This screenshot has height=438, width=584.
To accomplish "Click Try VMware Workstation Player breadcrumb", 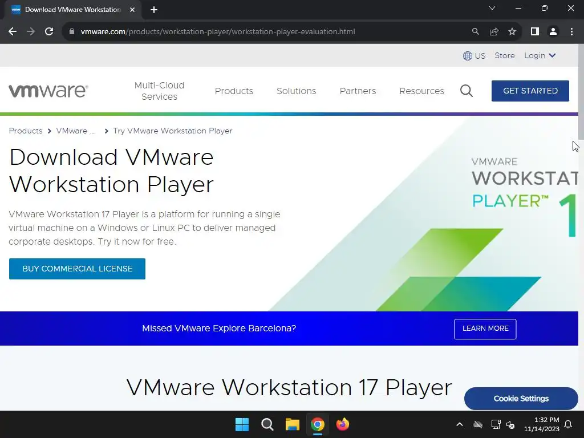I will (173, 131).
